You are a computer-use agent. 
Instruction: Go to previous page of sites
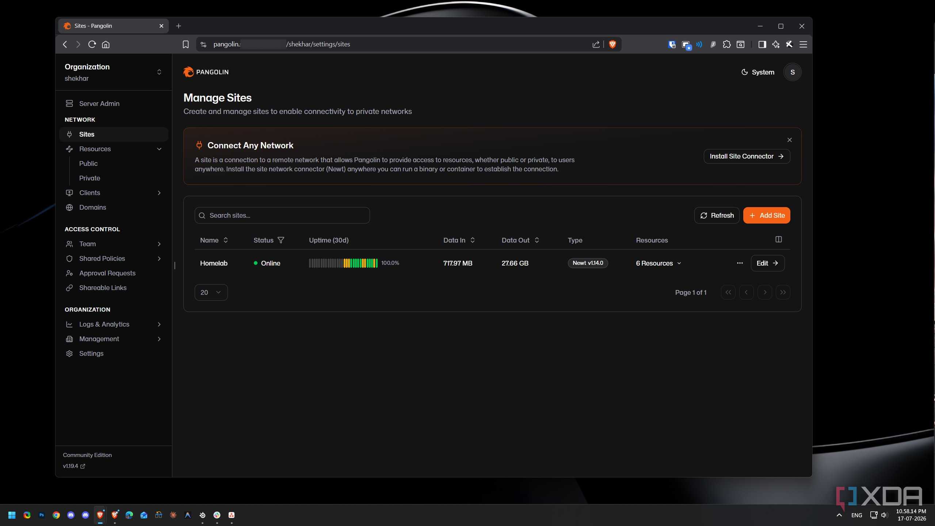[746, 292]
